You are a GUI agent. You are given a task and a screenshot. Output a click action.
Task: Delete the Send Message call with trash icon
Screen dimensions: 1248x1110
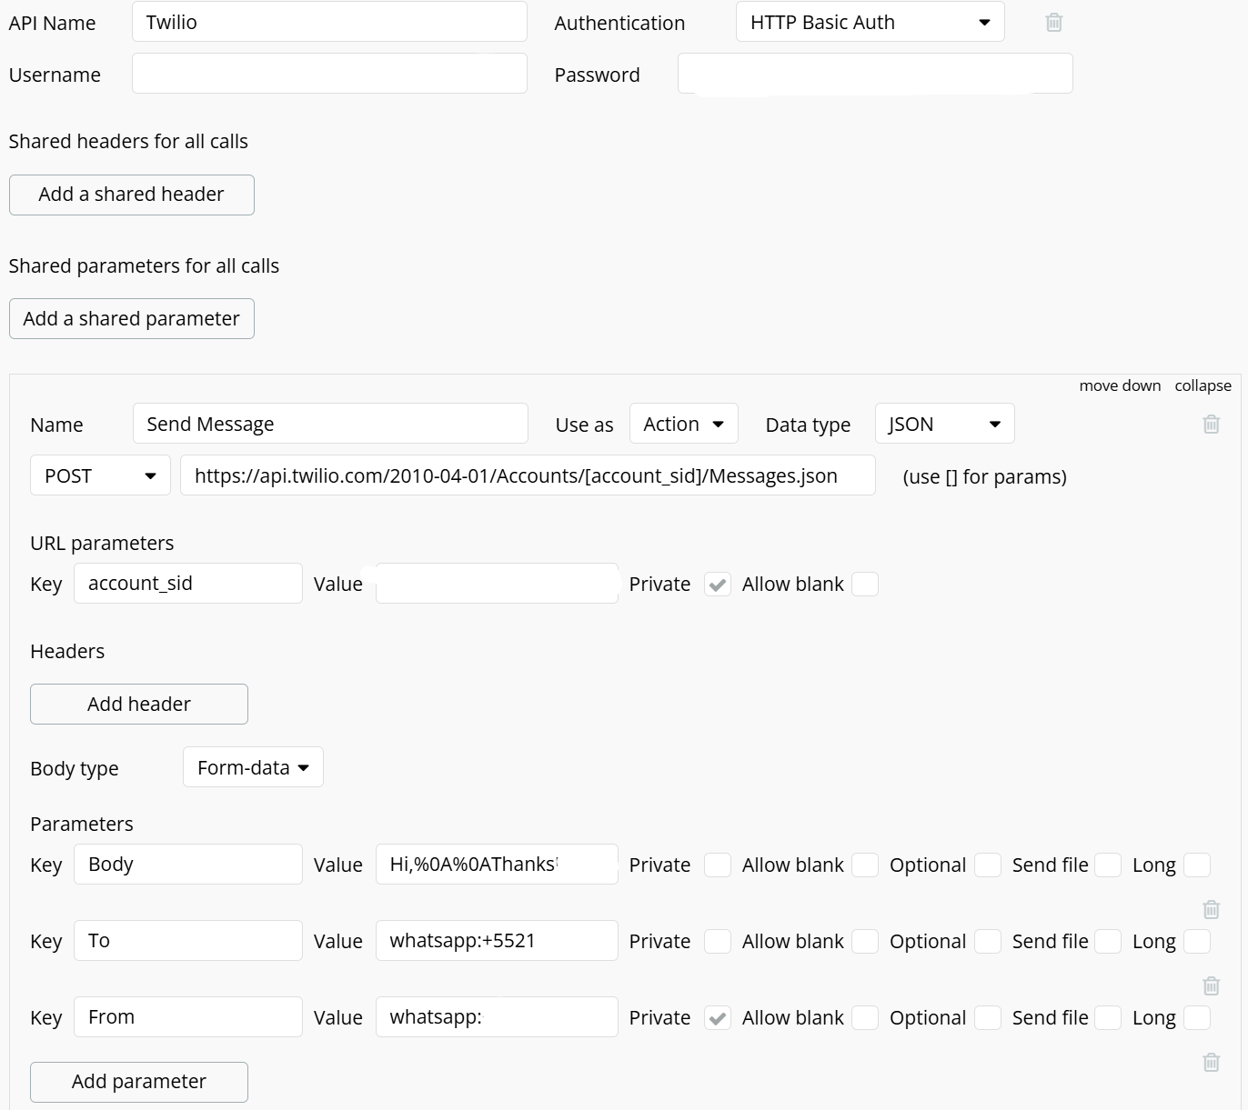(1211, 424)
